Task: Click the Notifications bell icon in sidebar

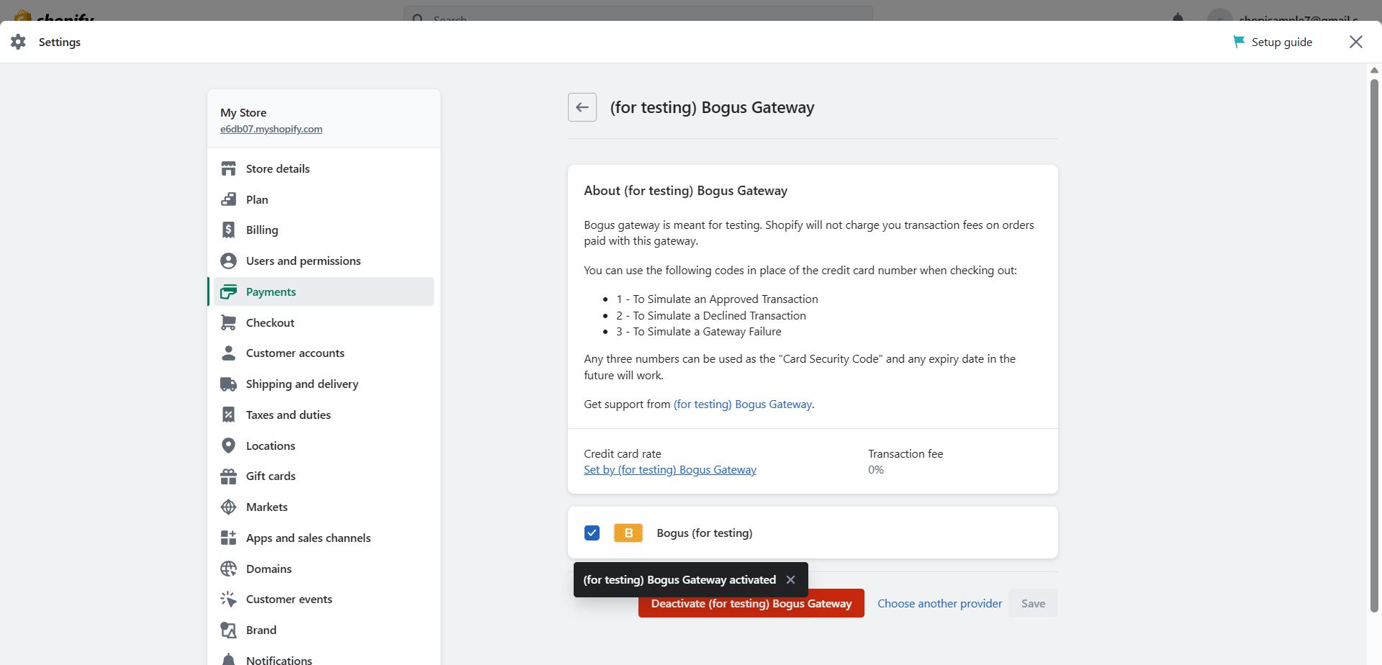Action: (x=229, y=659)
